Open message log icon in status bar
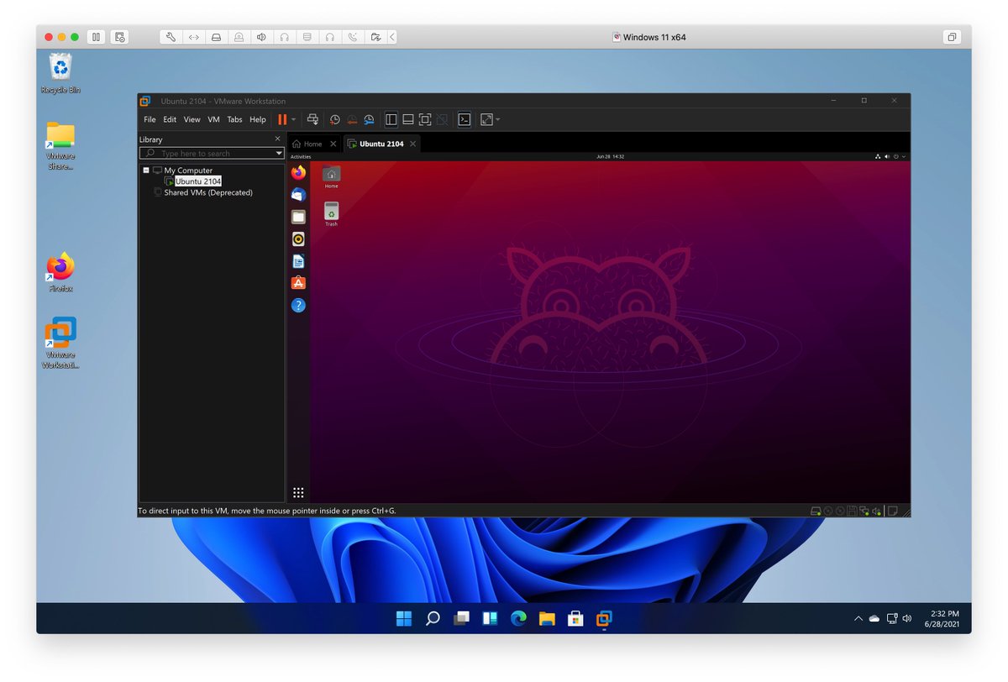This screenshot has width=1008, height=682. 894,511
